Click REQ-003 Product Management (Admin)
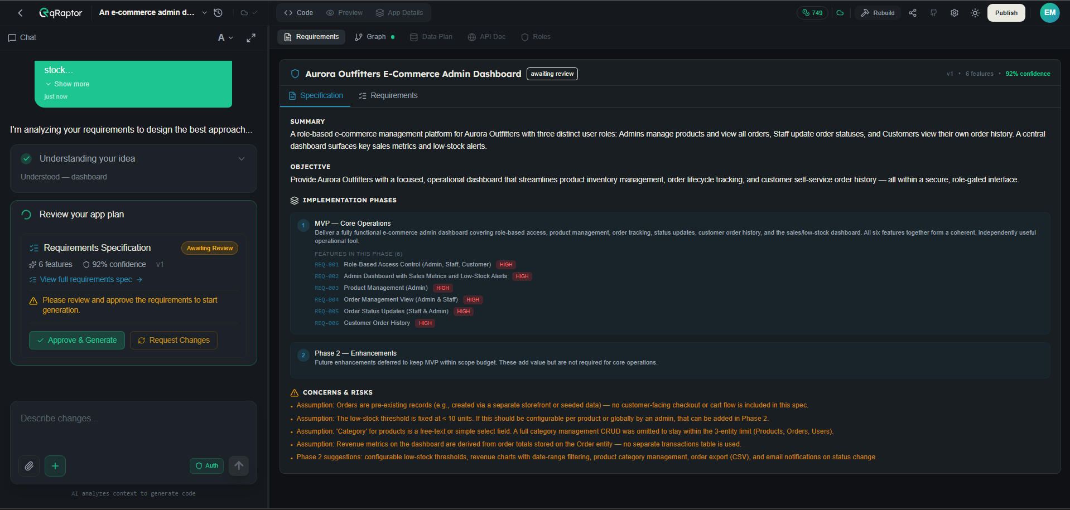 click(383, 288)
